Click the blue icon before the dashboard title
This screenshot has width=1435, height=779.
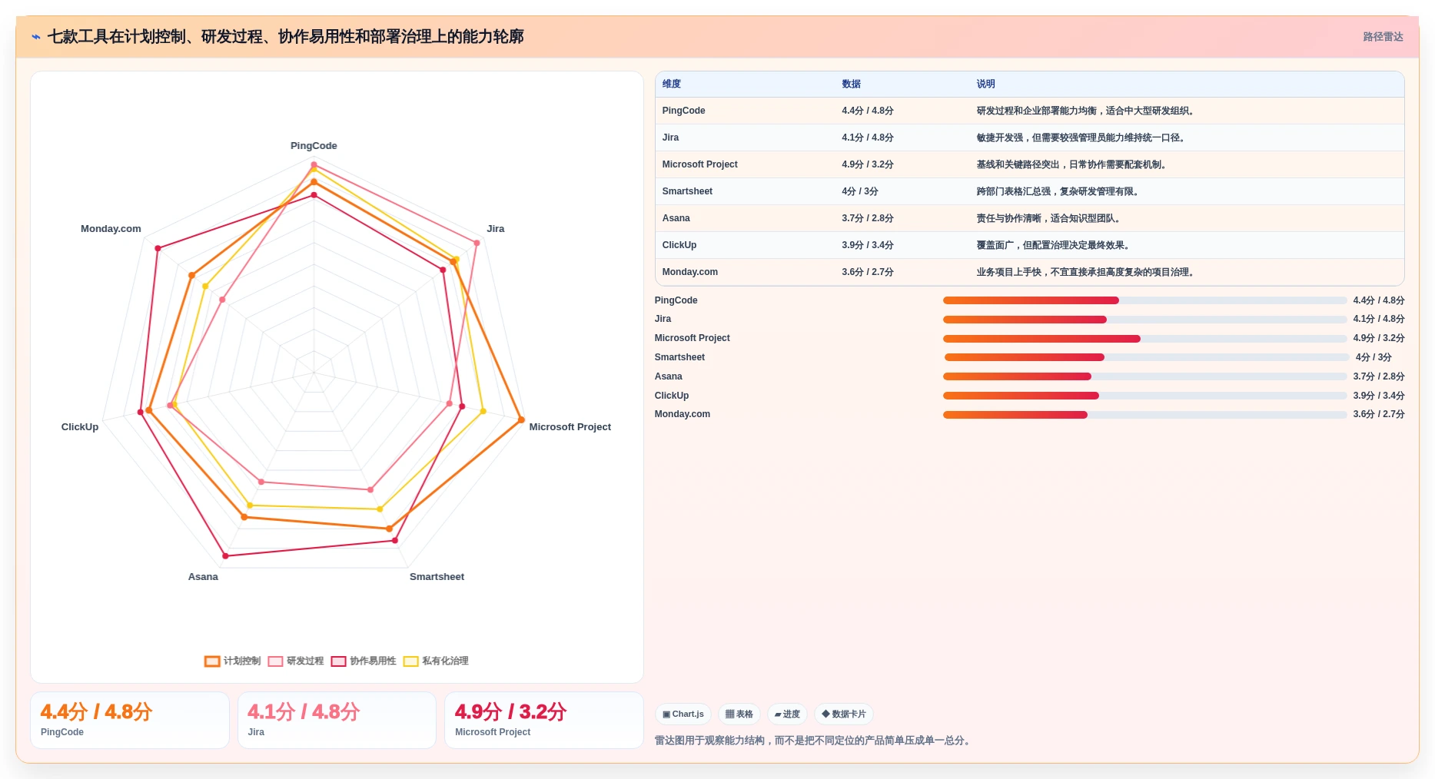point(36,37)
